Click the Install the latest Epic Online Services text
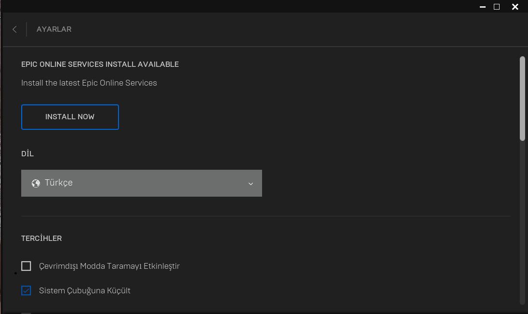528x314 pixels. (x=89, y=83)
